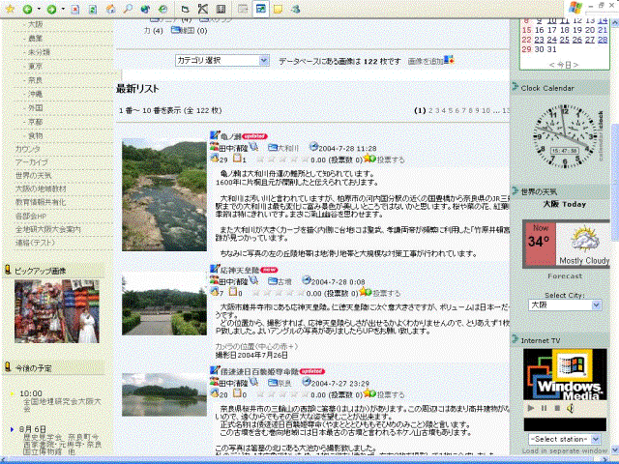Image resolution: width=619 pixels, height=464 pixels.
Task: Click the edit pencil icon beside 倭迹迹日百襲姫命陵
Action: 215,370
